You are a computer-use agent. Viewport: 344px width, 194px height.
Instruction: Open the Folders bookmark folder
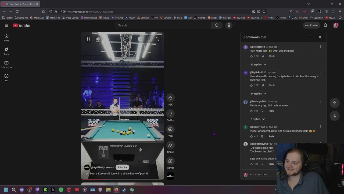[x=7, y=18]
